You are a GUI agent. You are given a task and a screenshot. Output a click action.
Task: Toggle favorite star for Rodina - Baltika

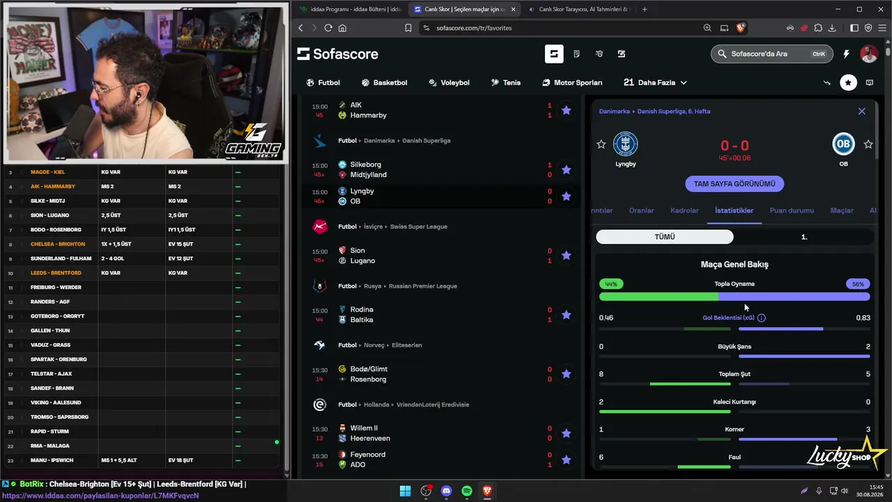[567, 314]
